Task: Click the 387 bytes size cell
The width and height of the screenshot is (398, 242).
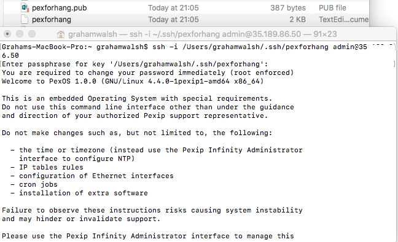Action: click(x=288, y=8)
